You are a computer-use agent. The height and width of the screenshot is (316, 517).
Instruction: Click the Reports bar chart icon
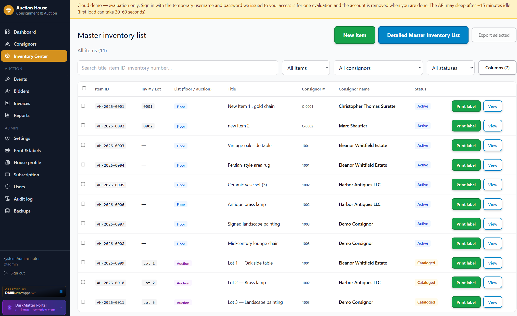tap(7, 115)
